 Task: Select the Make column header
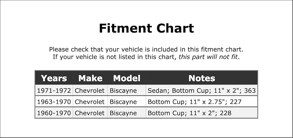tap(91, 78)
